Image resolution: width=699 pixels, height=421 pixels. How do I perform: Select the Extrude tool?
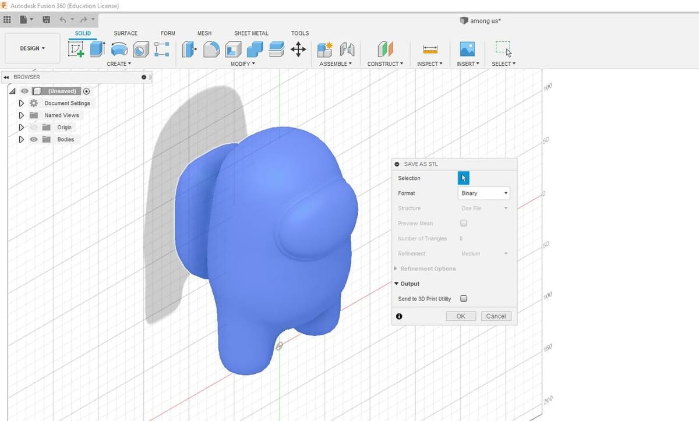pyautogui.click(x=97, y=49)
